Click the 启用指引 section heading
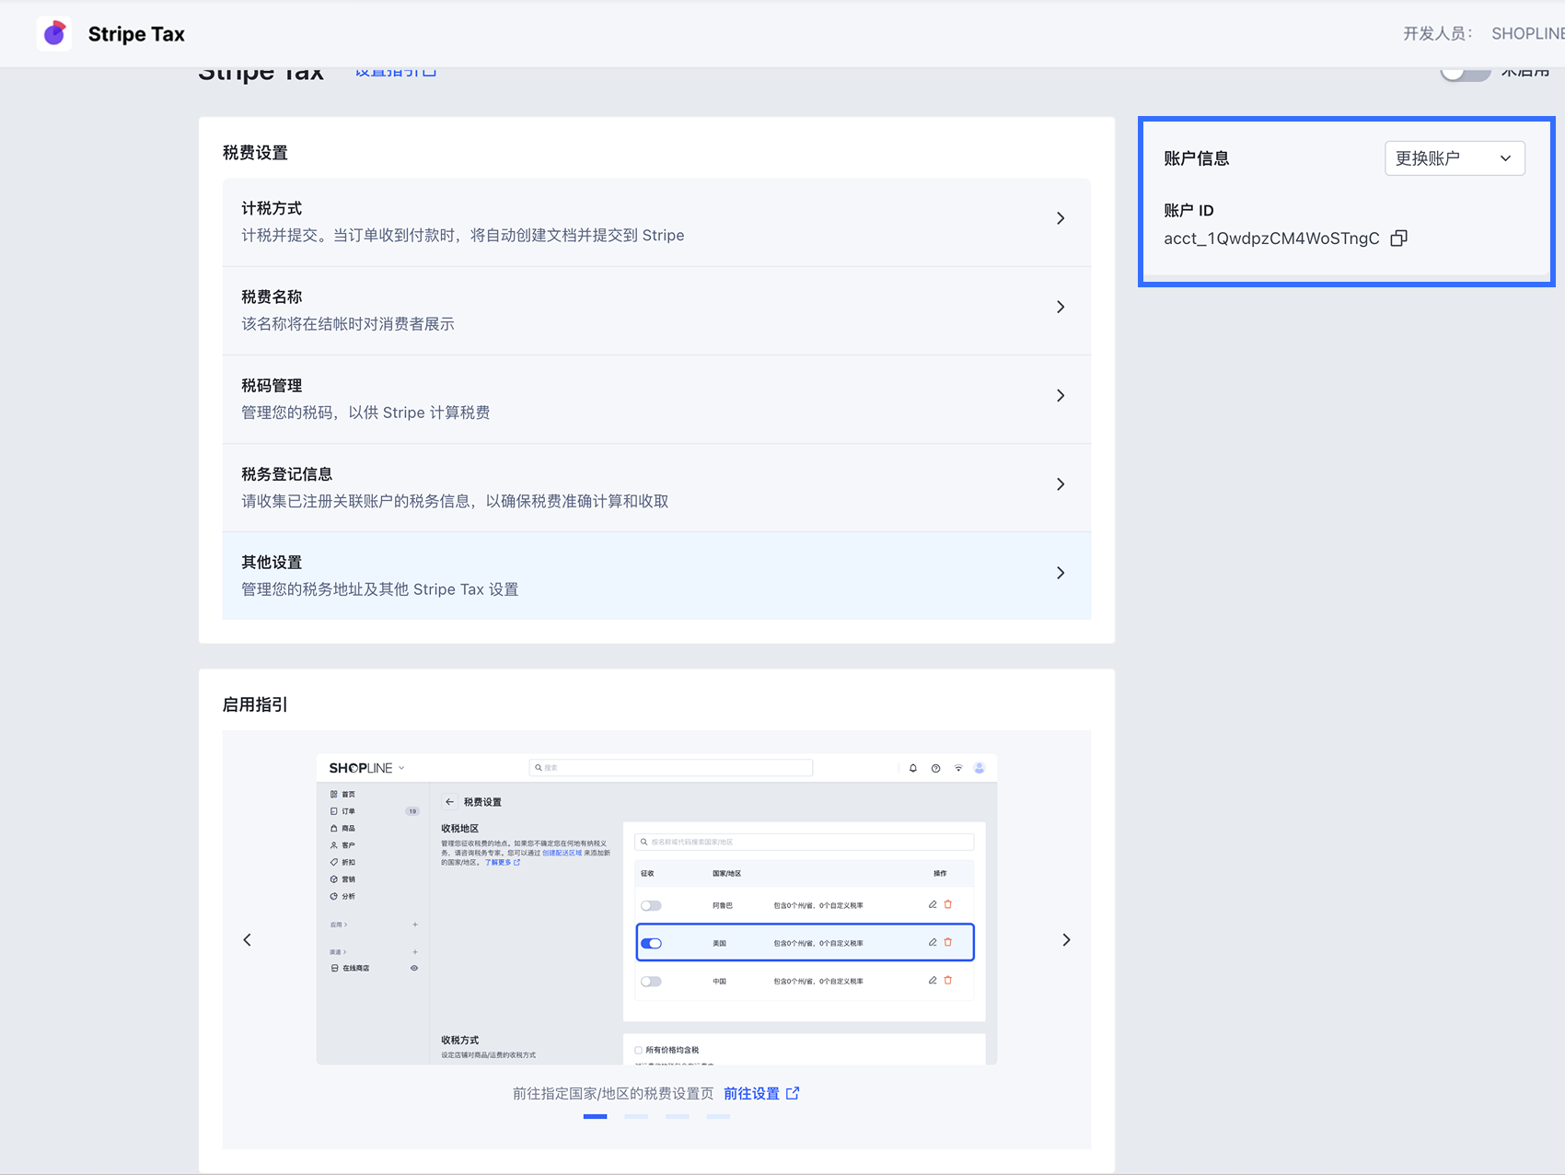Screen dimensions: 1565x1175 (x=255, y=704)
